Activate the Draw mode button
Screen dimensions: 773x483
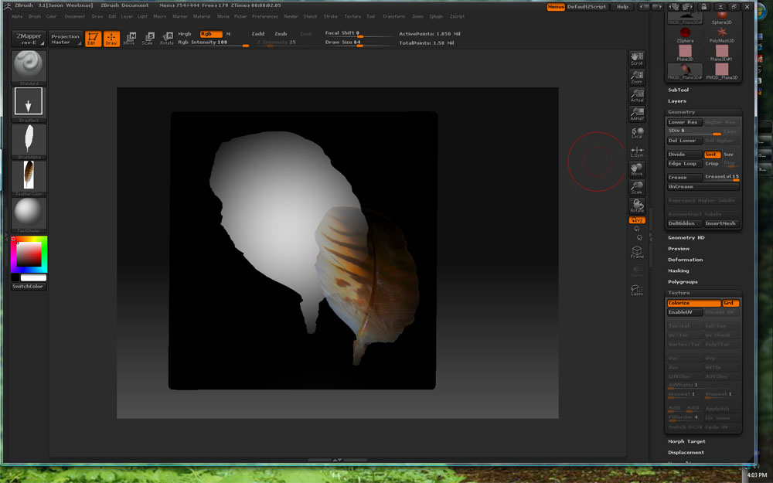click(111, 39)
